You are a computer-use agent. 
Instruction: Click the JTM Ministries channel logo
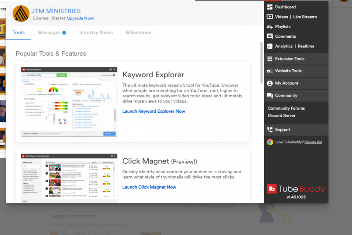pos(21,14)
